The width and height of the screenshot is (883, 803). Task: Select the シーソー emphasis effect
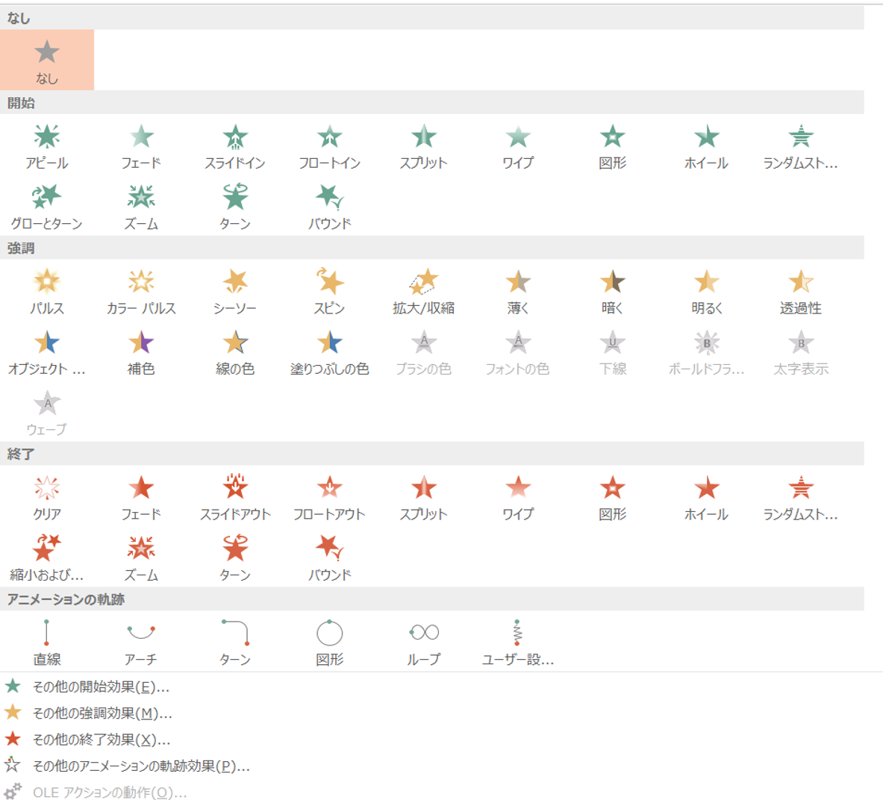(x=235, y=293)
